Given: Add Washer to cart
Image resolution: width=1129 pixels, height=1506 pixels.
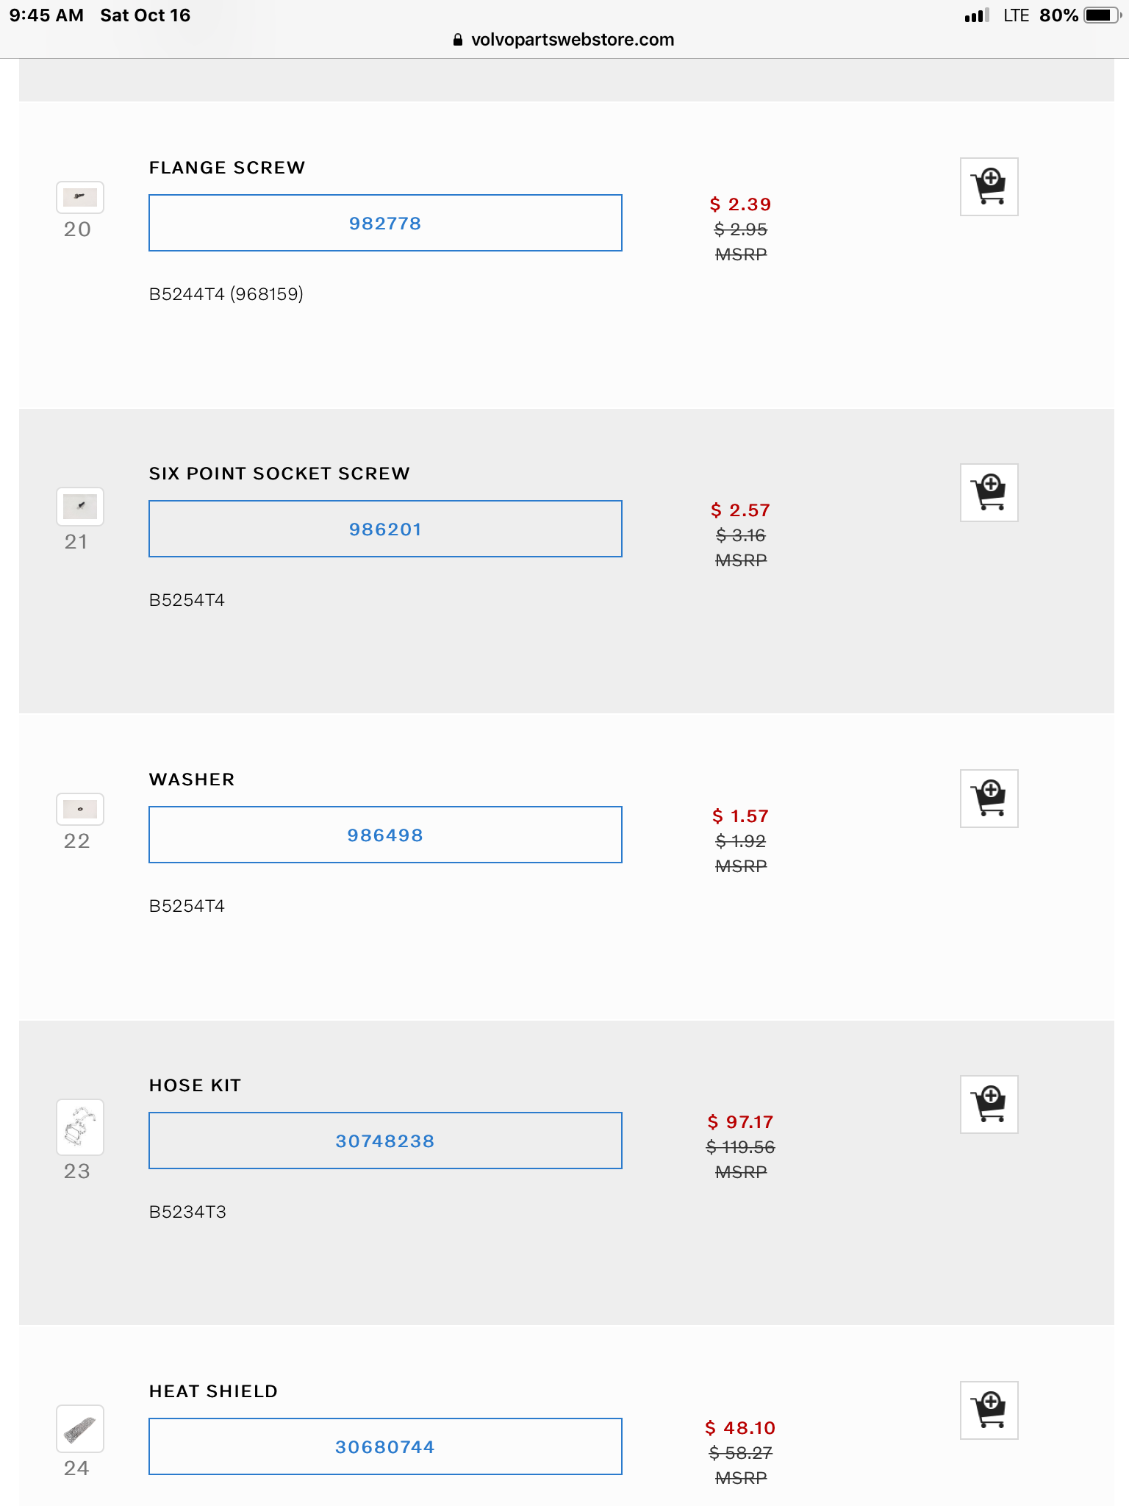Looking at the screenshot, I should point(989,799).
